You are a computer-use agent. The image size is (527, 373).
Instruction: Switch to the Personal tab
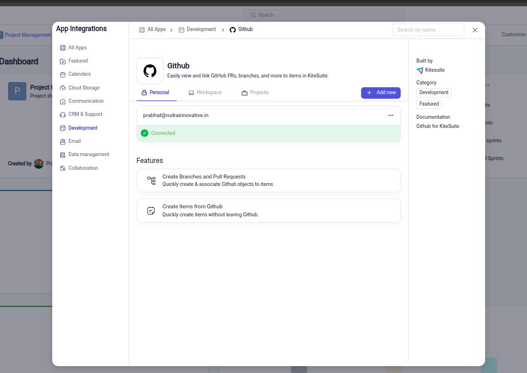tap(156, 92)
